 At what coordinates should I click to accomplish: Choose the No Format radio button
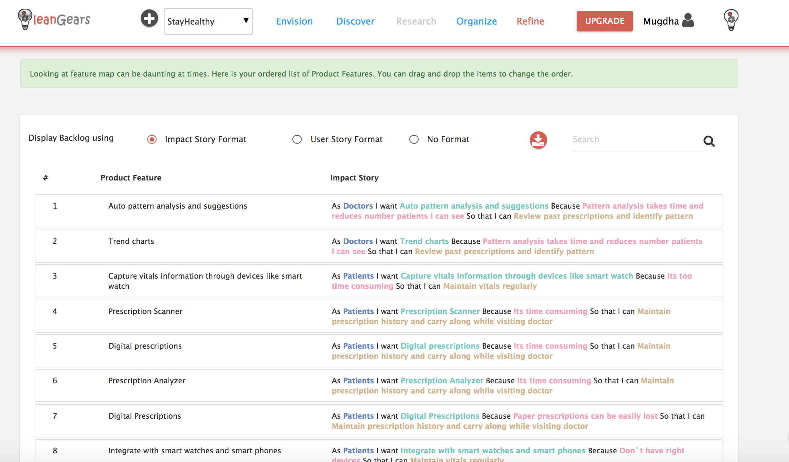coord(414,139)
